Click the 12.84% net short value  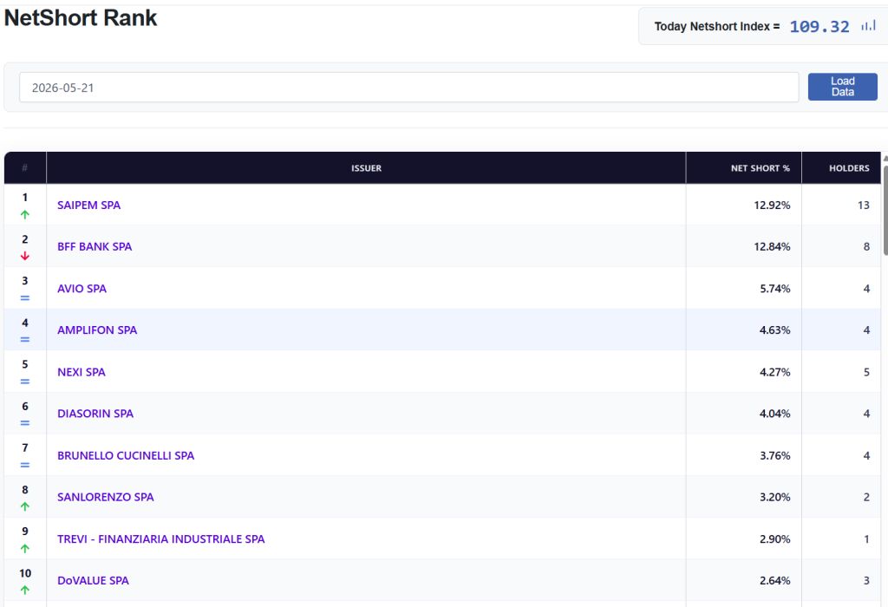[x=772, y=246]
